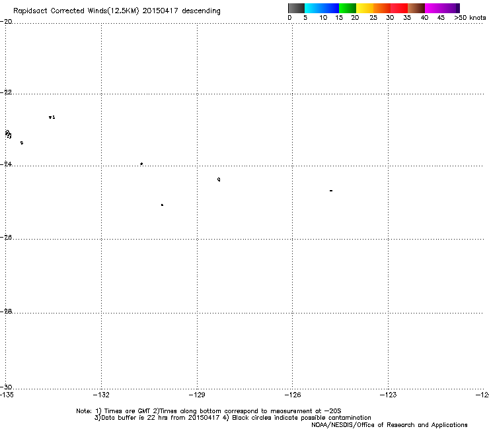Viewport: 489px width, 429px height.
Task: Select the brown 35-40 knots color band
Action: [416, 8]
